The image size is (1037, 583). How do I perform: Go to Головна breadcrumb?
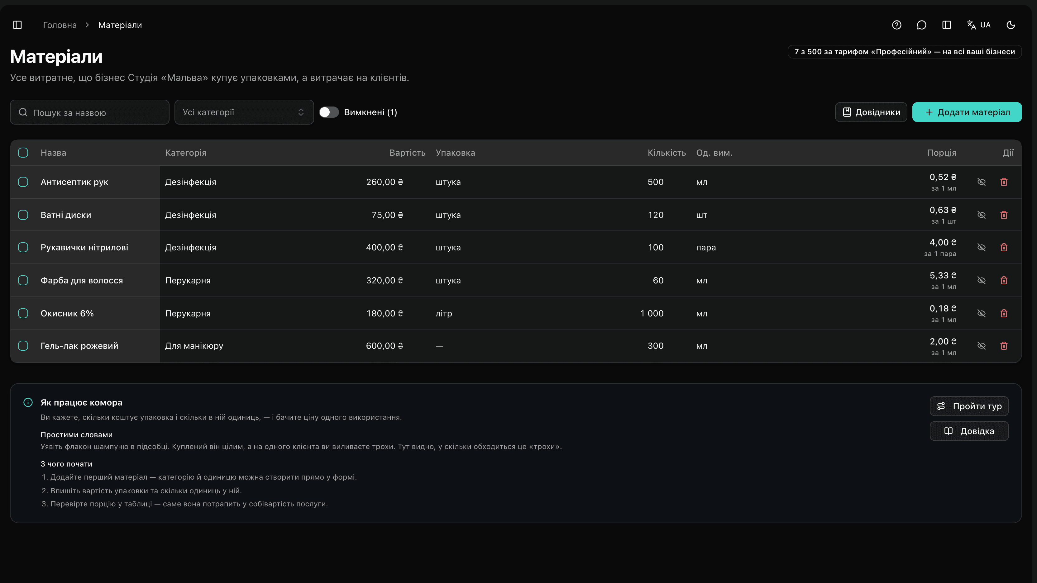coord(60,25)
